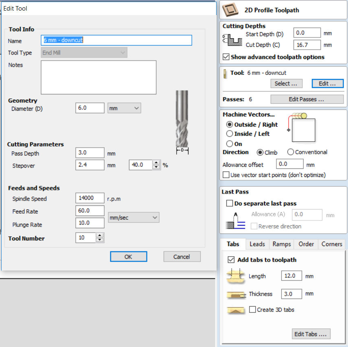Select Inside / Left machining option
The height and width of the screenshot is (347, 348).
coord(230,134)
